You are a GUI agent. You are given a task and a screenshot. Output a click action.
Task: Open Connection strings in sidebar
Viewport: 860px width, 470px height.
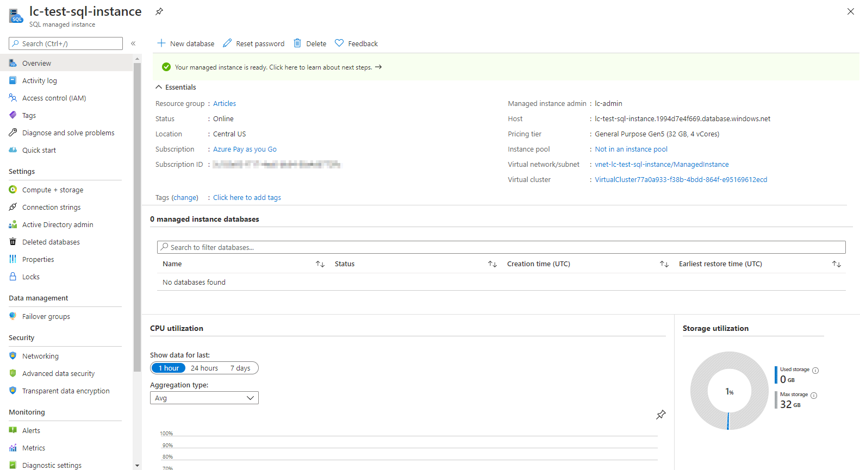click(51, 207)
